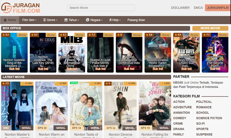This screenshot has width=231, height=138.
Task: Open the Tahun dropdown menu
Action: coord(72,20)
